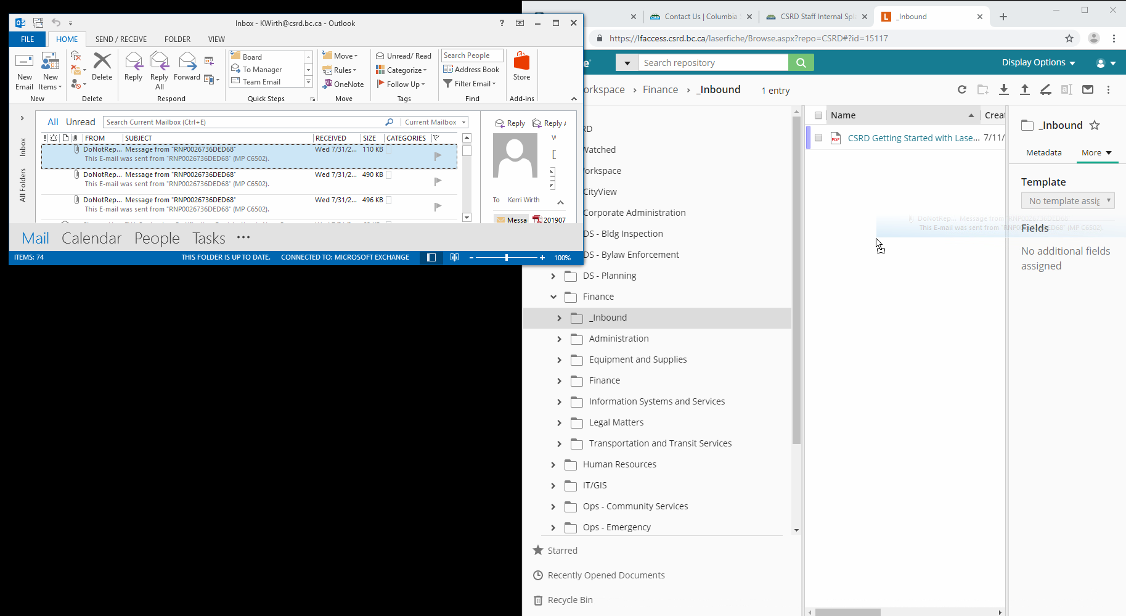Image resolution: width=1126 pixels, height=616 pixels.
Task: Check the box for CSRD Getting Started document
Action: [818, 138]
